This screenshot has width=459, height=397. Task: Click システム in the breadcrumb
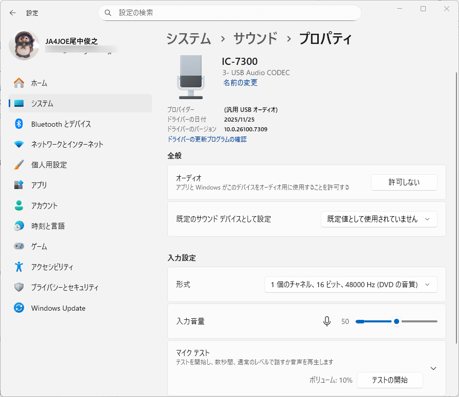[189, 39]
